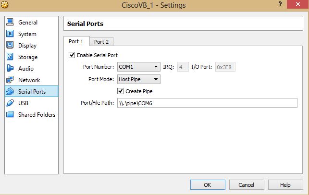
Task: Click the Cancel button
Action: (x=247, y=185)
